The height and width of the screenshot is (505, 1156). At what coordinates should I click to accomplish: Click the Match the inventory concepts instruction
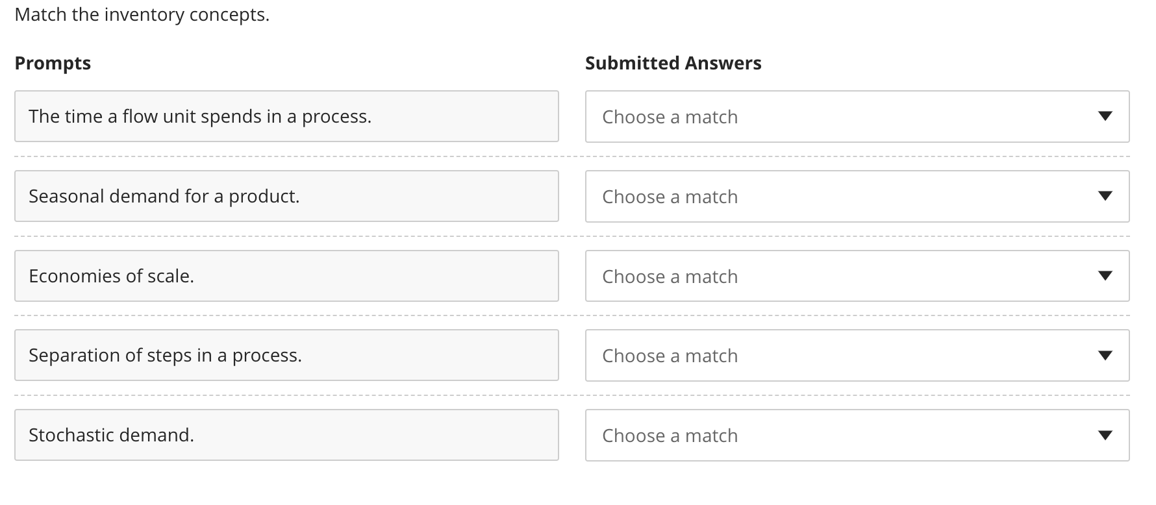[142, 14]
